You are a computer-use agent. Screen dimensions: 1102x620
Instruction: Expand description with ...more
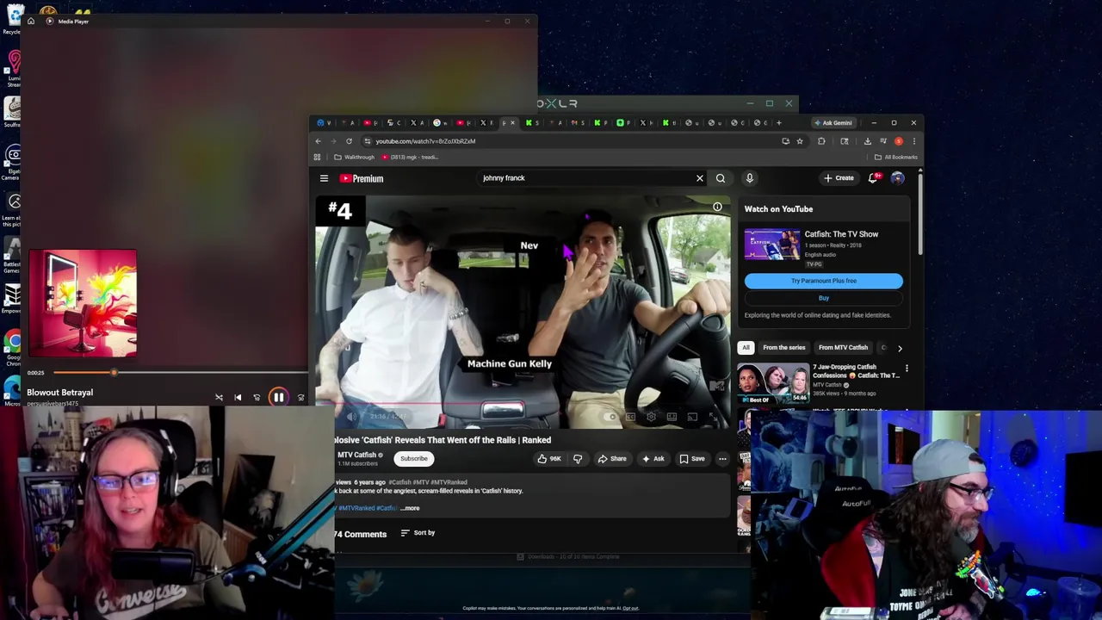[411, 508]
